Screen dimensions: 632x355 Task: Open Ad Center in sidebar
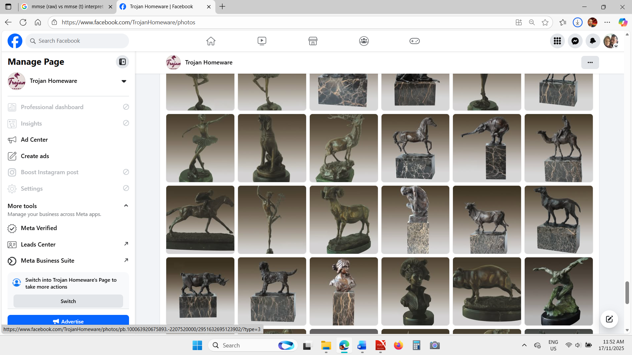(x=34, y=140)
